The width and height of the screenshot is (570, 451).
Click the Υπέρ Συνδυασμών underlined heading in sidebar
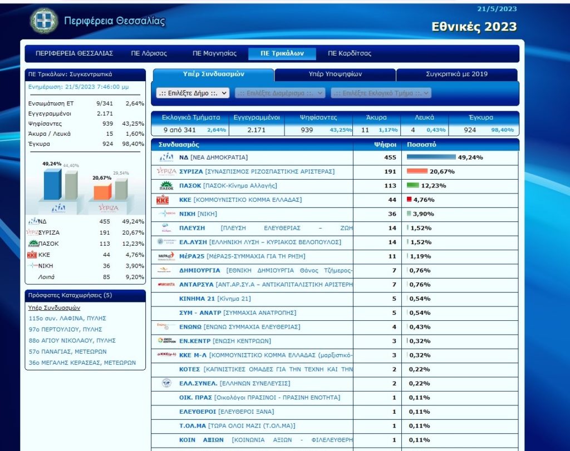pyautogui.click(x=54, y=308)
